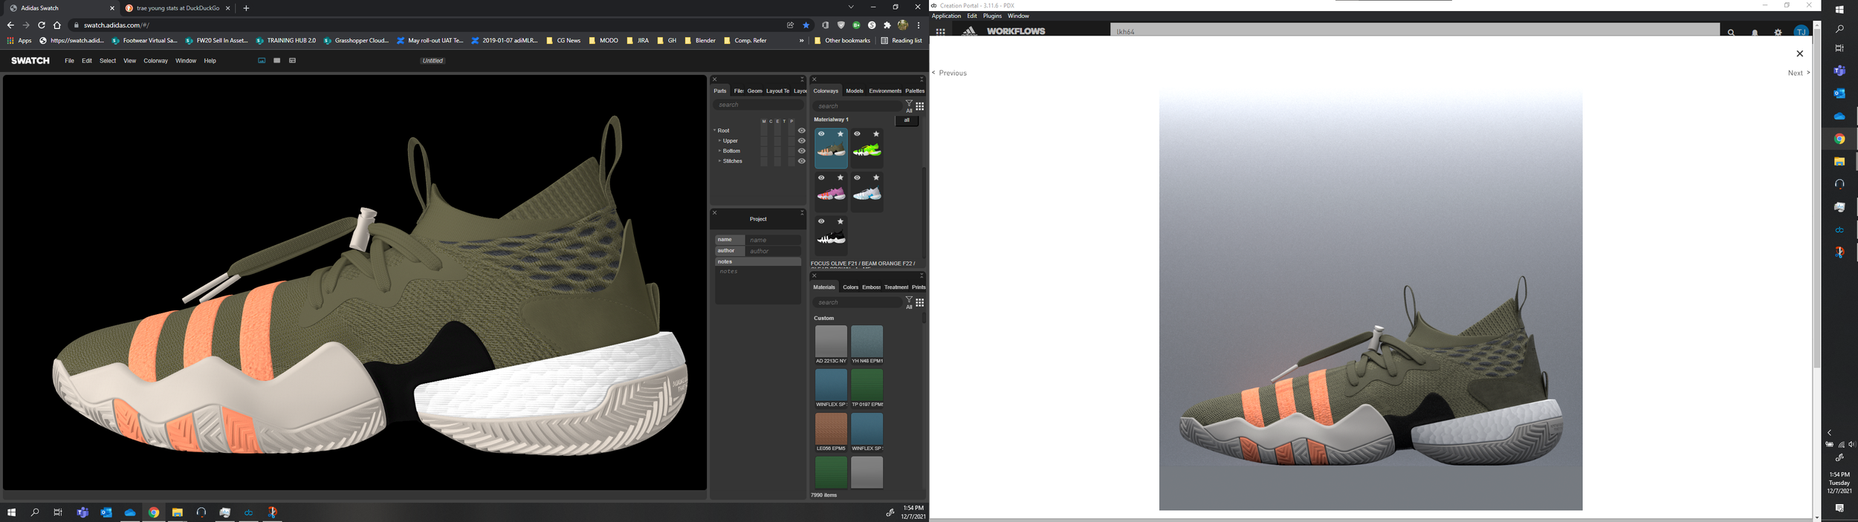This screenshot has height=522, width=1858.
Task: Switch to the Treatment tab
Action: coord(896,287)
